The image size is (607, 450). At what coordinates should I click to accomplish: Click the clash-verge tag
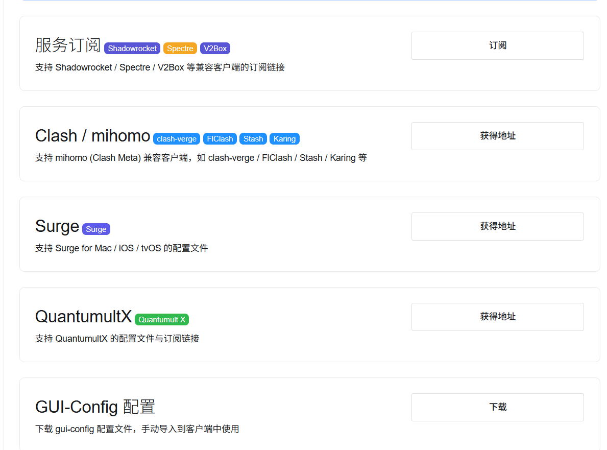click(x=177, y=138)
